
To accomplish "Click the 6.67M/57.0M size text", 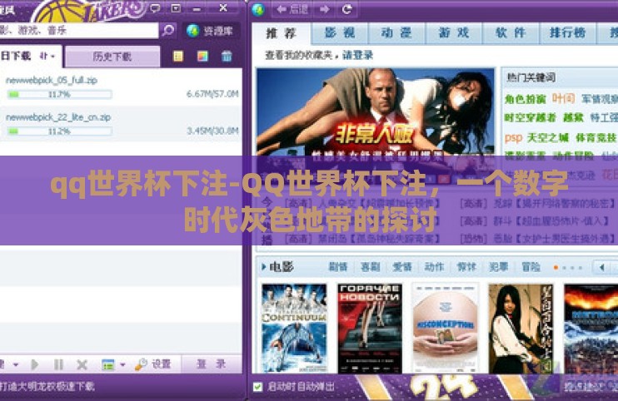I will (212, 94).
